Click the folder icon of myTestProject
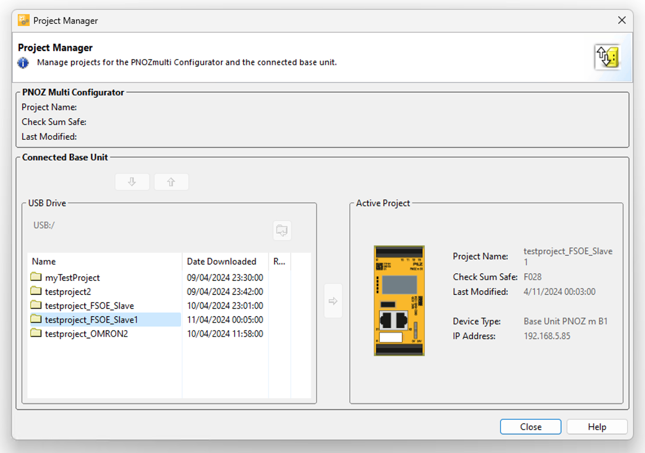645x453 pixels. pos(36,277)
